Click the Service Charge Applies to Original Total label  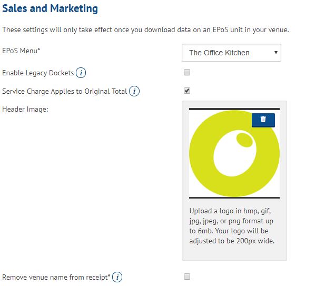coord(64,92)
